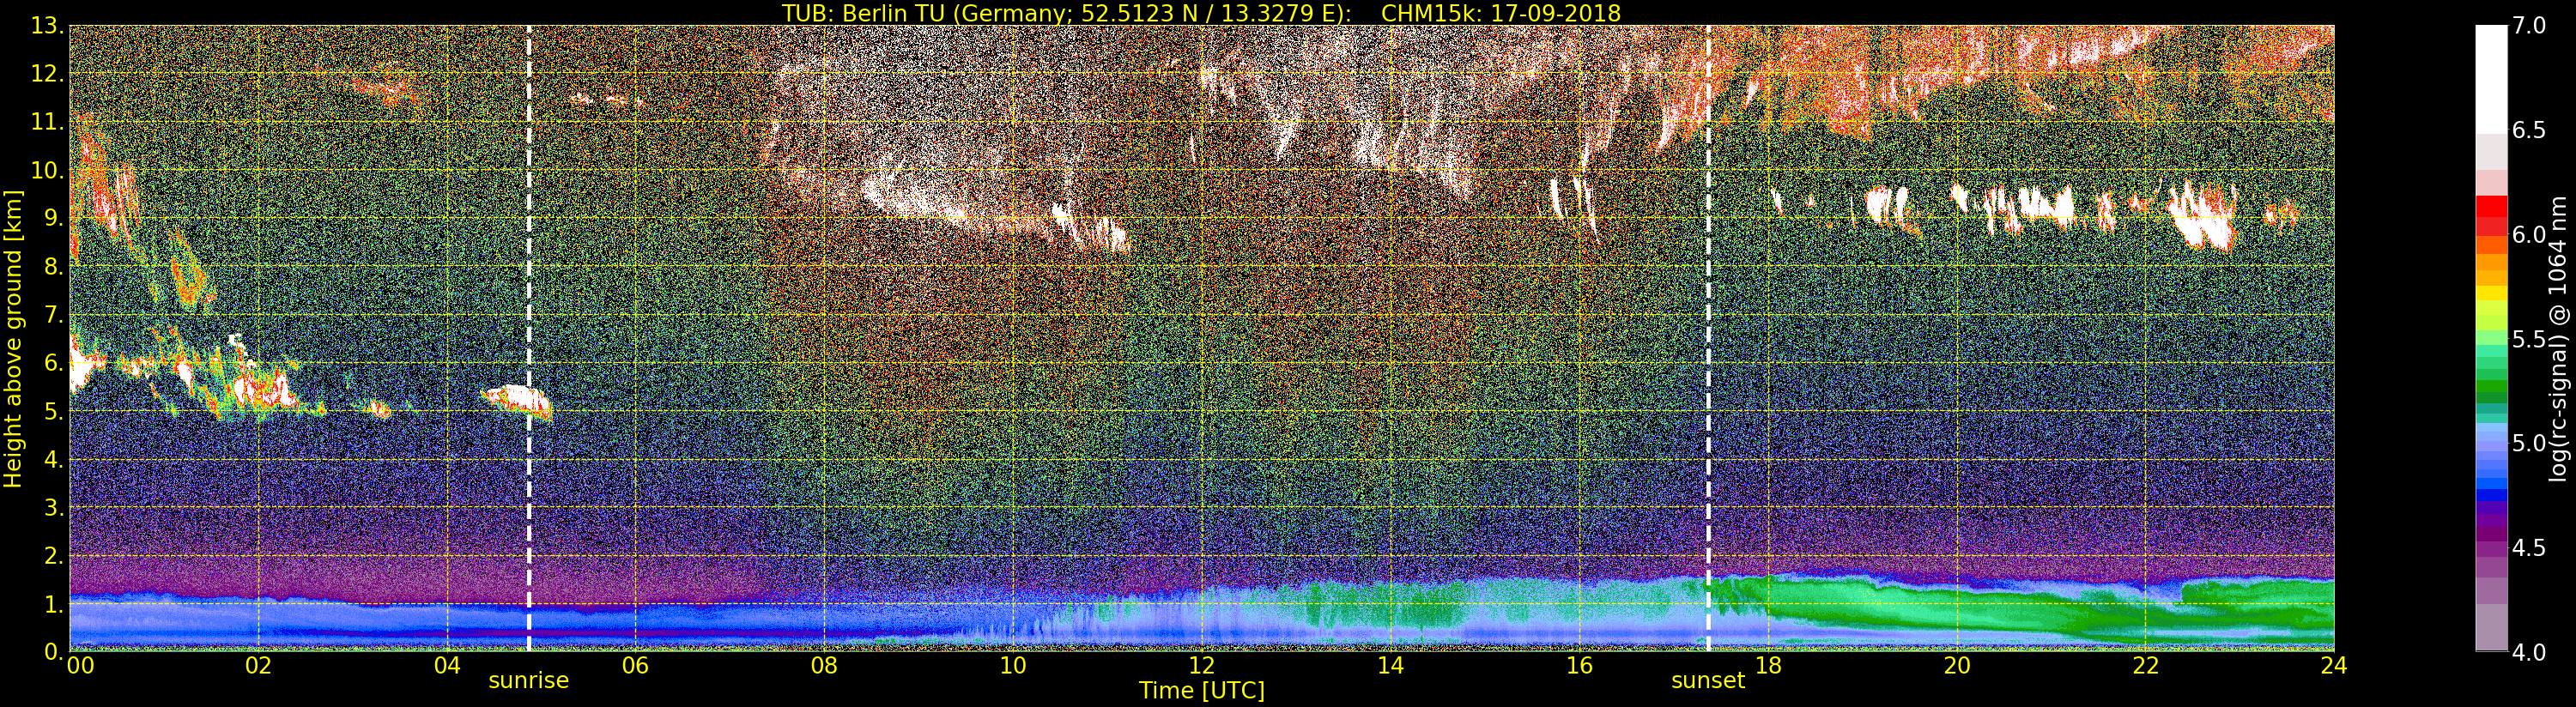Click the '02' tick label on the time axis
Viewport: 2576px width, 707px height.
tap(258, 666)
